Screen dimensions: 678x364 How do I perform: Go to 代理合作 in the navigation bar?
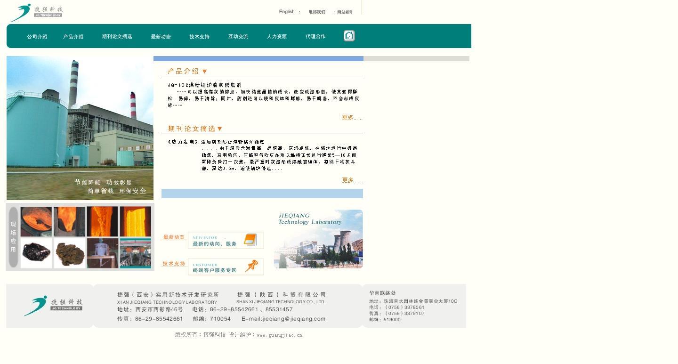point(315,37)
